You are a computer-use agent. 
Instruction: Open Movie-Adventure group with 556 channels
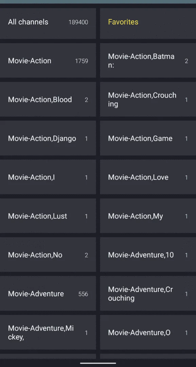(48, 294)
